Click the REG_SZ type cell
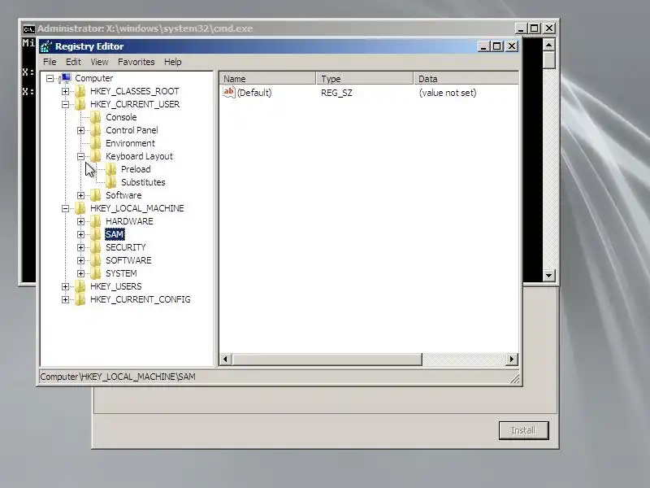650x488 pixels. click(336, 93)
